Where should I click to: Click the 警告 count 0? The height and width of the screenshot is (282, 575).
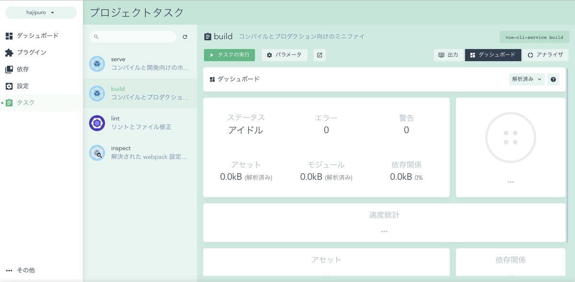click(406, 130)
